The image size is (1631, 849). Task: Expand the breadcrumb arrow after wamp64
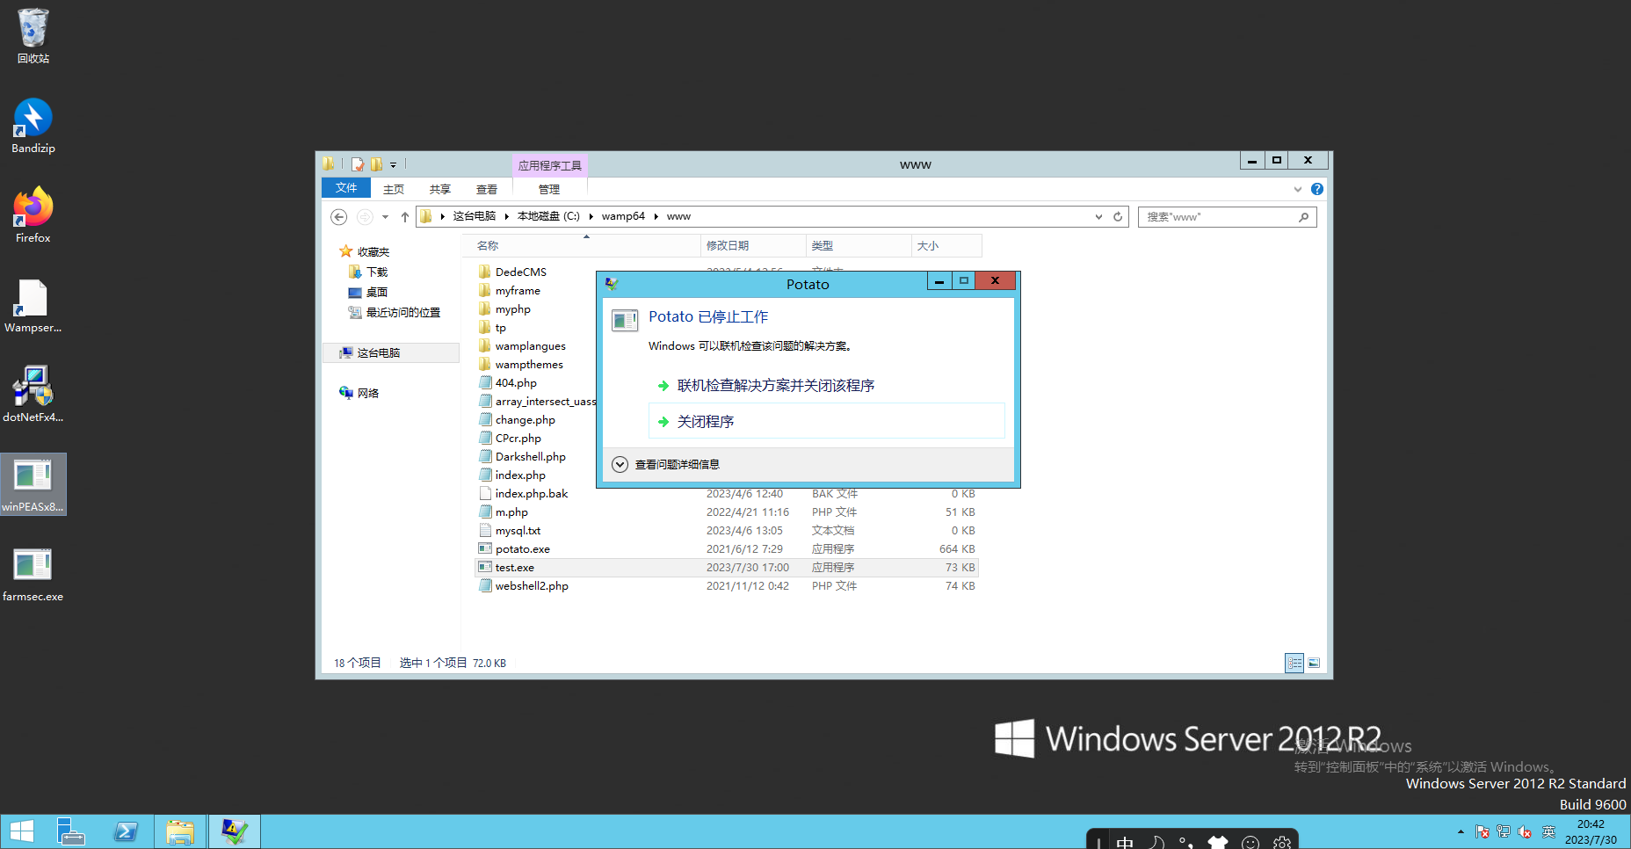pyautogui.click(x=656, y=216)
